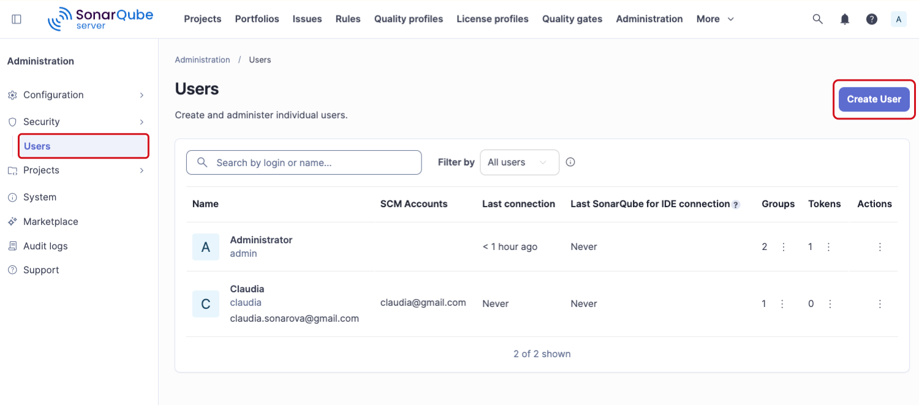
Task: Expand the Configuration section chevron
Action: pos(142,95)
